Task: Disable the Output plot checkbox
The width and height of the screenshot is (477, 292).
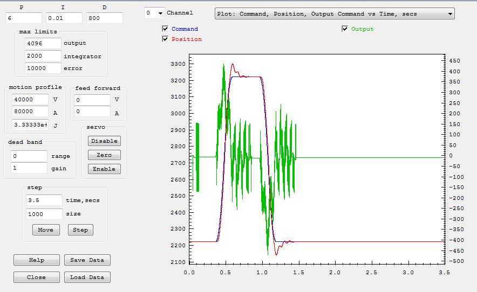Action: (345, 29)
